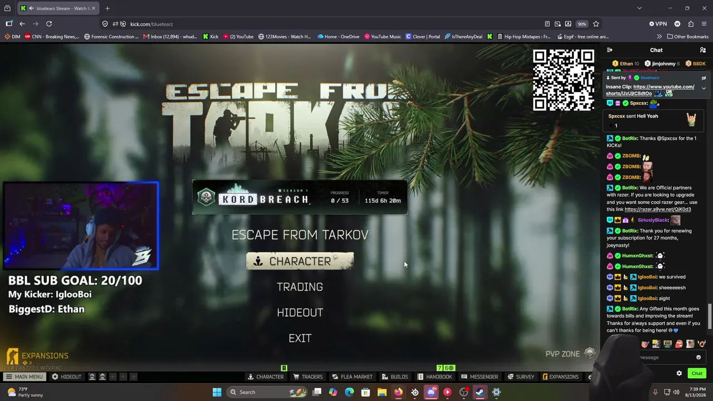Toggle picture-in-picture icon in address bar
Screen dimensions: 713x401
558,24
